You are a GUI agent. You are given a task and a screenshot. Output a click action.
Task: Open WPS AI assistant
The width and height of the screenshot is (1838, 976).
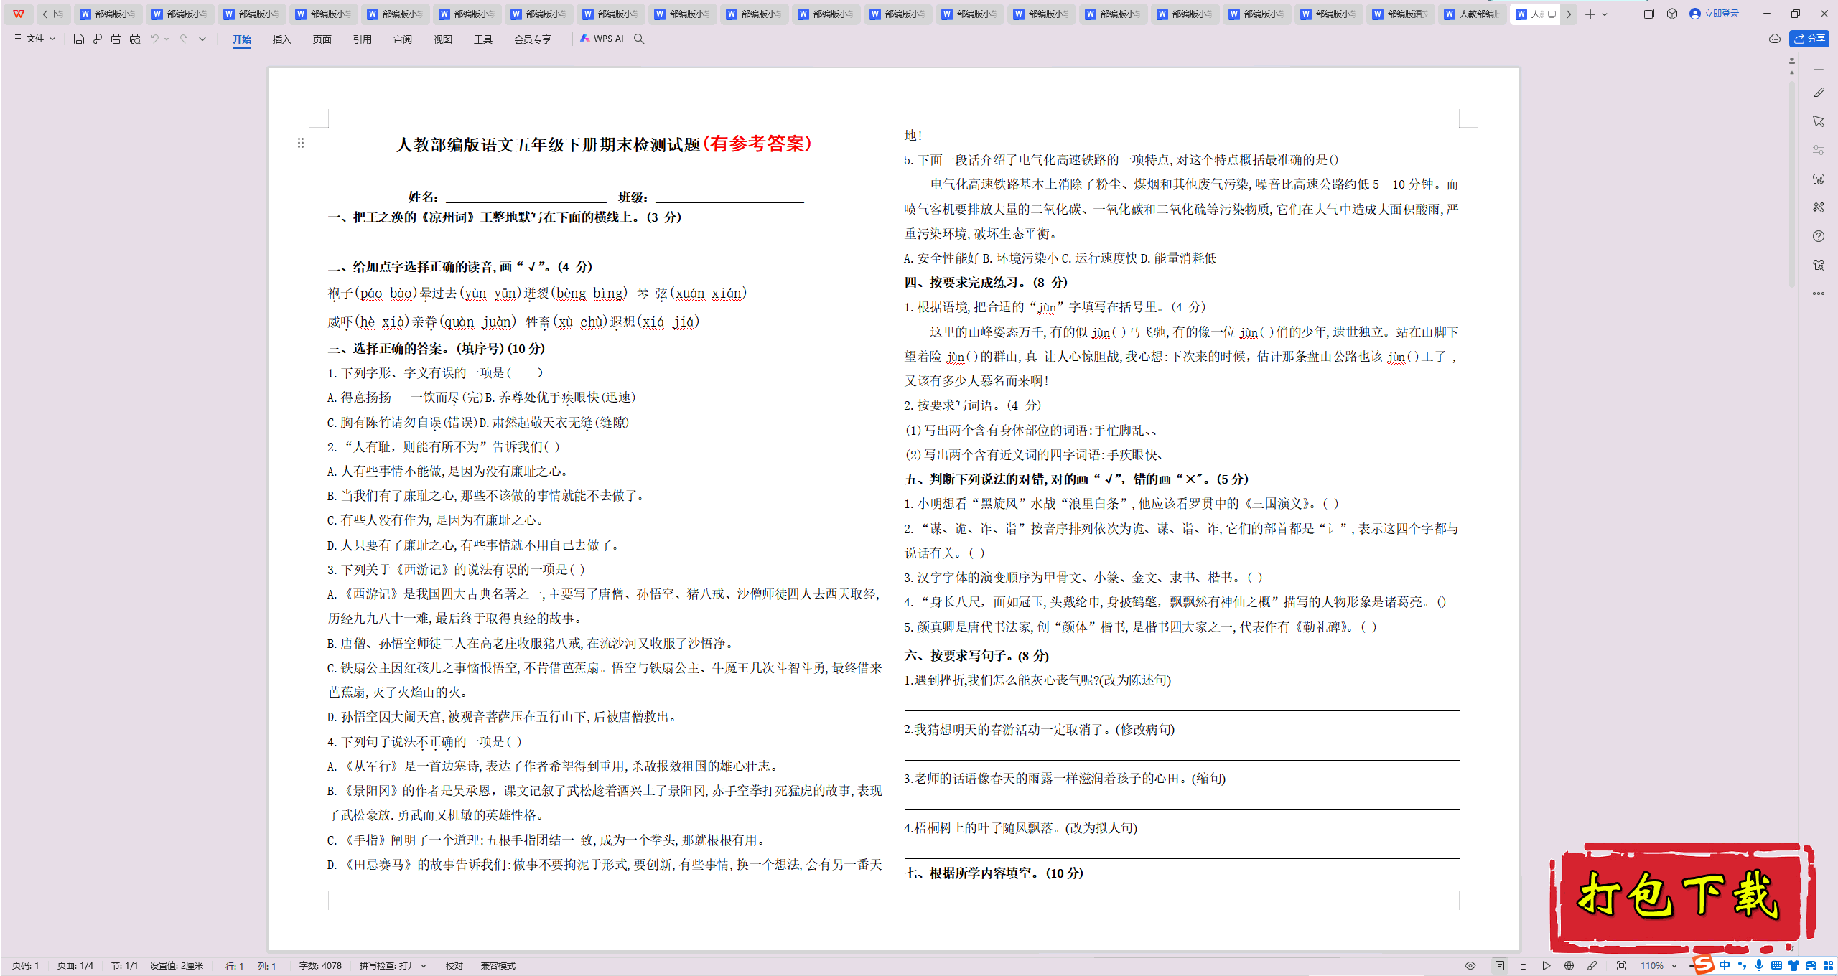coord(602,39)
